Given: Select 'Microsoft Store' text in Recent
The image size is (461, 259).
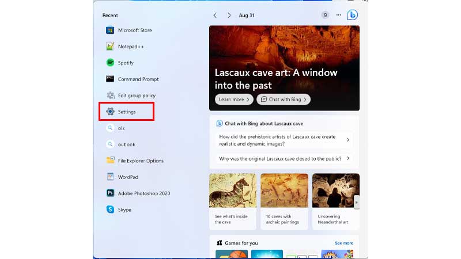Looking at the screenshot, I should (135, 30).
